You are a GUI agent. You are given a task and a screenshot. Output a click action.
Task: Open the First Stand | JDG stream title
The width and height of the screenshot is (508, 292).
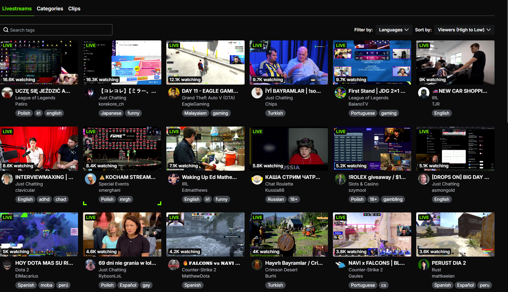pyautogui.click(x=377, y=91)
